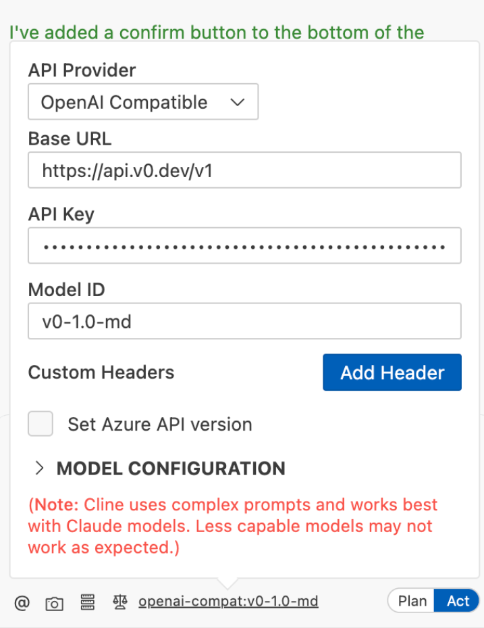
Task: Focus the API Key password field
Action: coord(244,245)
